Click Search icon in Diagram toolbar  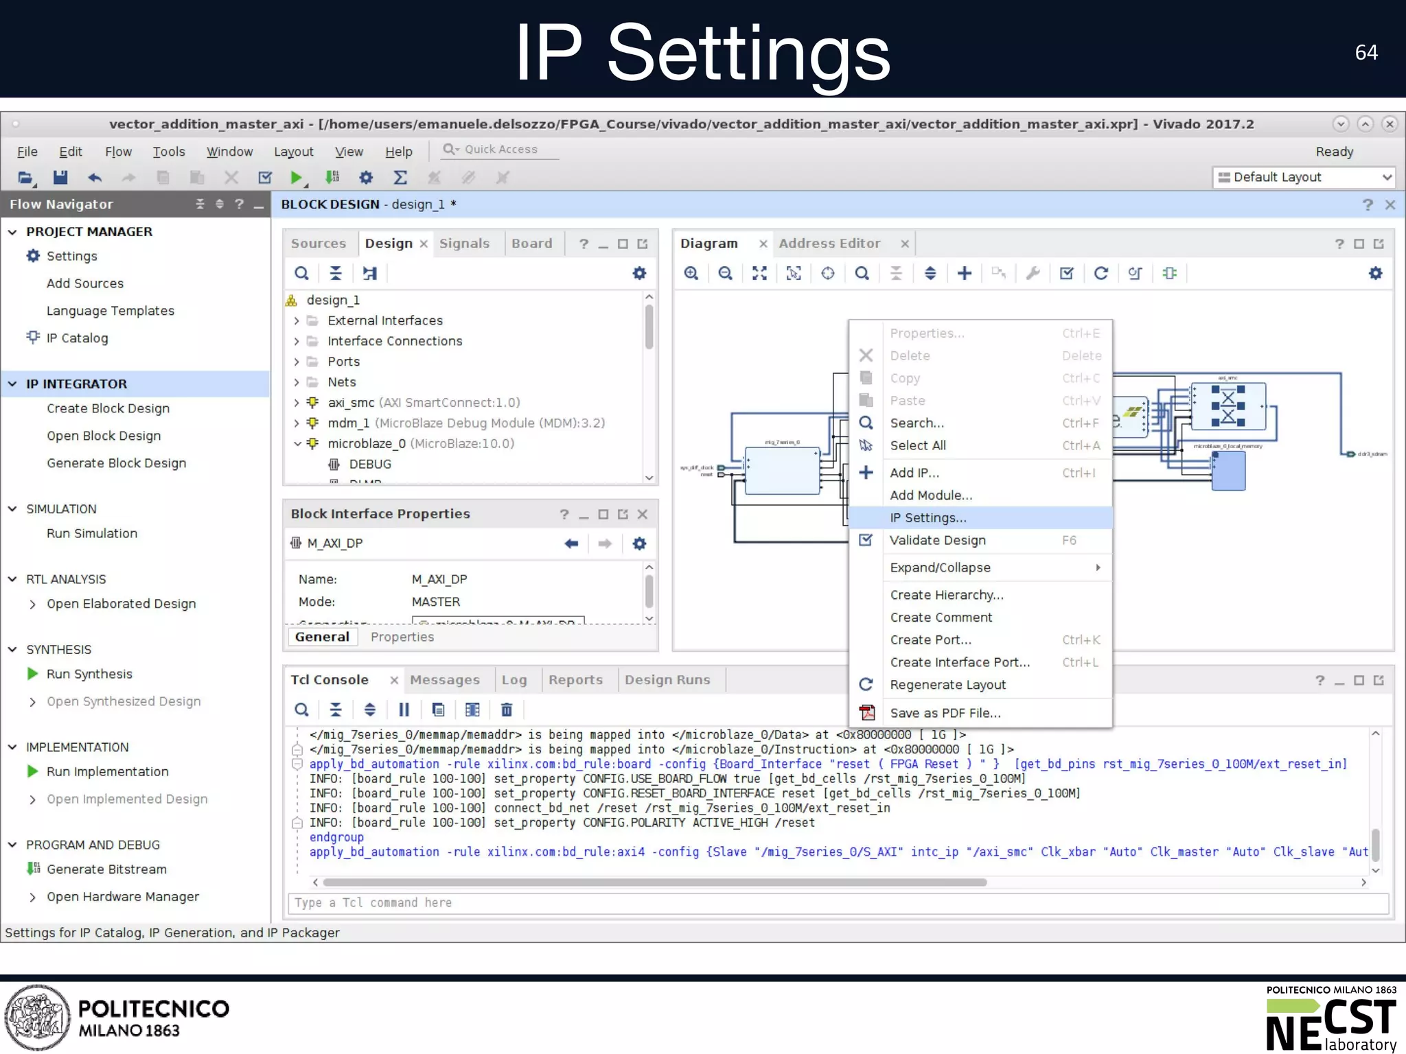point(862,273)
